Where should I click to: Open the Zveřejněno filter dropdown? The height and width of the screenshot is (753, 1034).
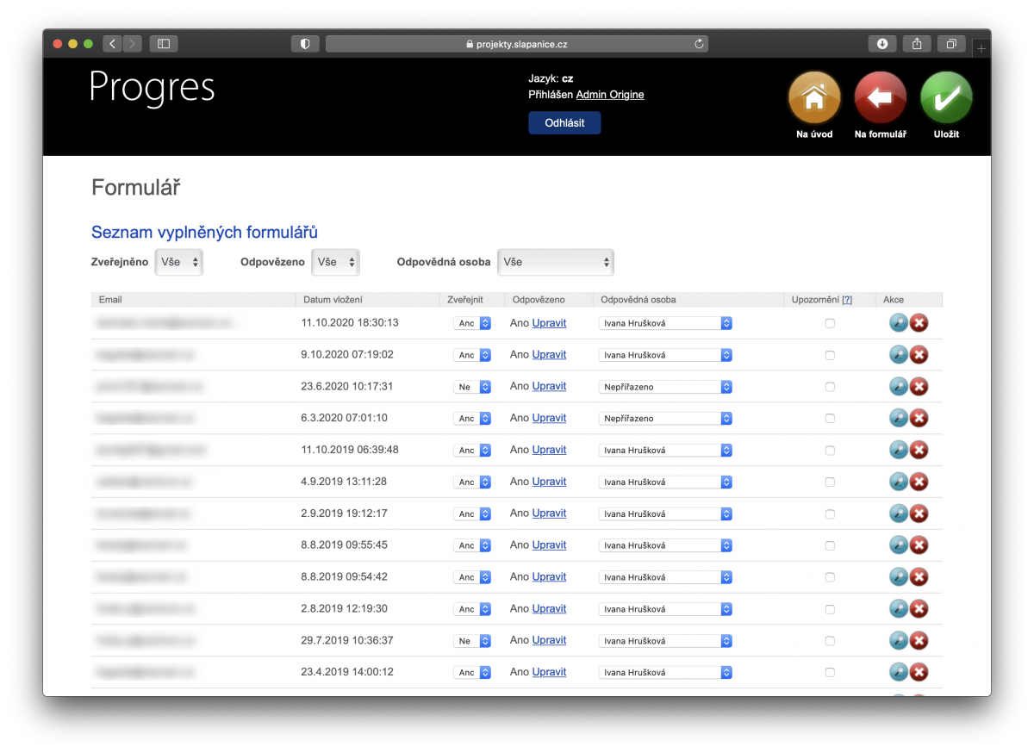pos(178,262)
